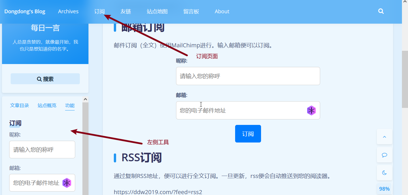Open the 留言板 guestbook page
The image size is (408, 195).
pyautogui.click(x=191, y=12)
